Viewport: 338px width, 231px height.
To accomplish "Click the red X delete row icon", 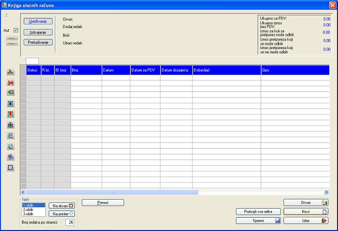I will [x=11, y=82].
